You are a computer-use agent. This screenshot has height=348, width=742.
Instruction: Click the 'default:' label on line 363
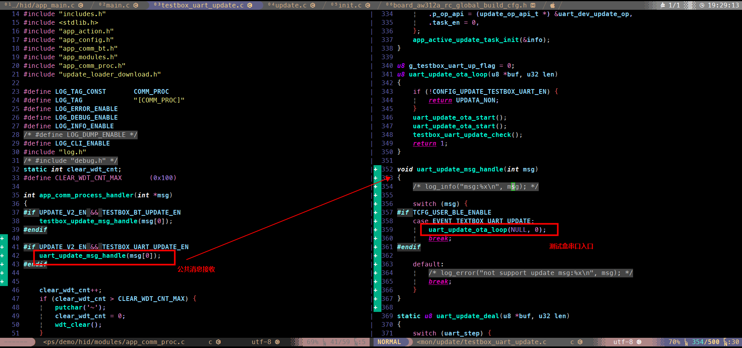click(x=429, y=264)
